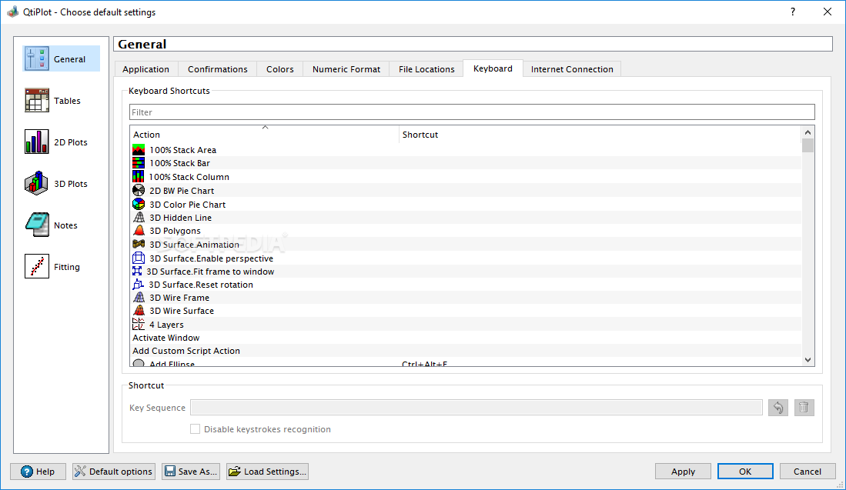
Task: Open the Fitting settings icon
Action: (37, 266)
